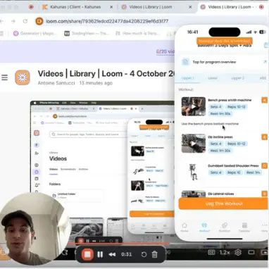Click the videos count link in banner
This screenshot has height=269, width=269.
tap(165, 51)
